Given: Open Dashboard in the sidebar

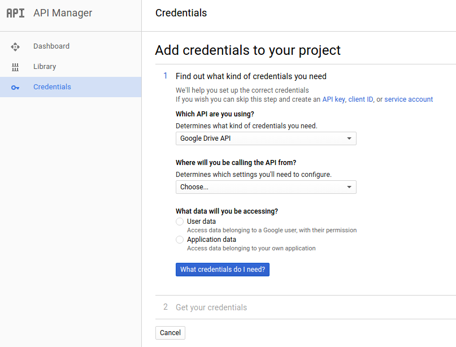Looking at the screenshot, I should tap(51, 46).
